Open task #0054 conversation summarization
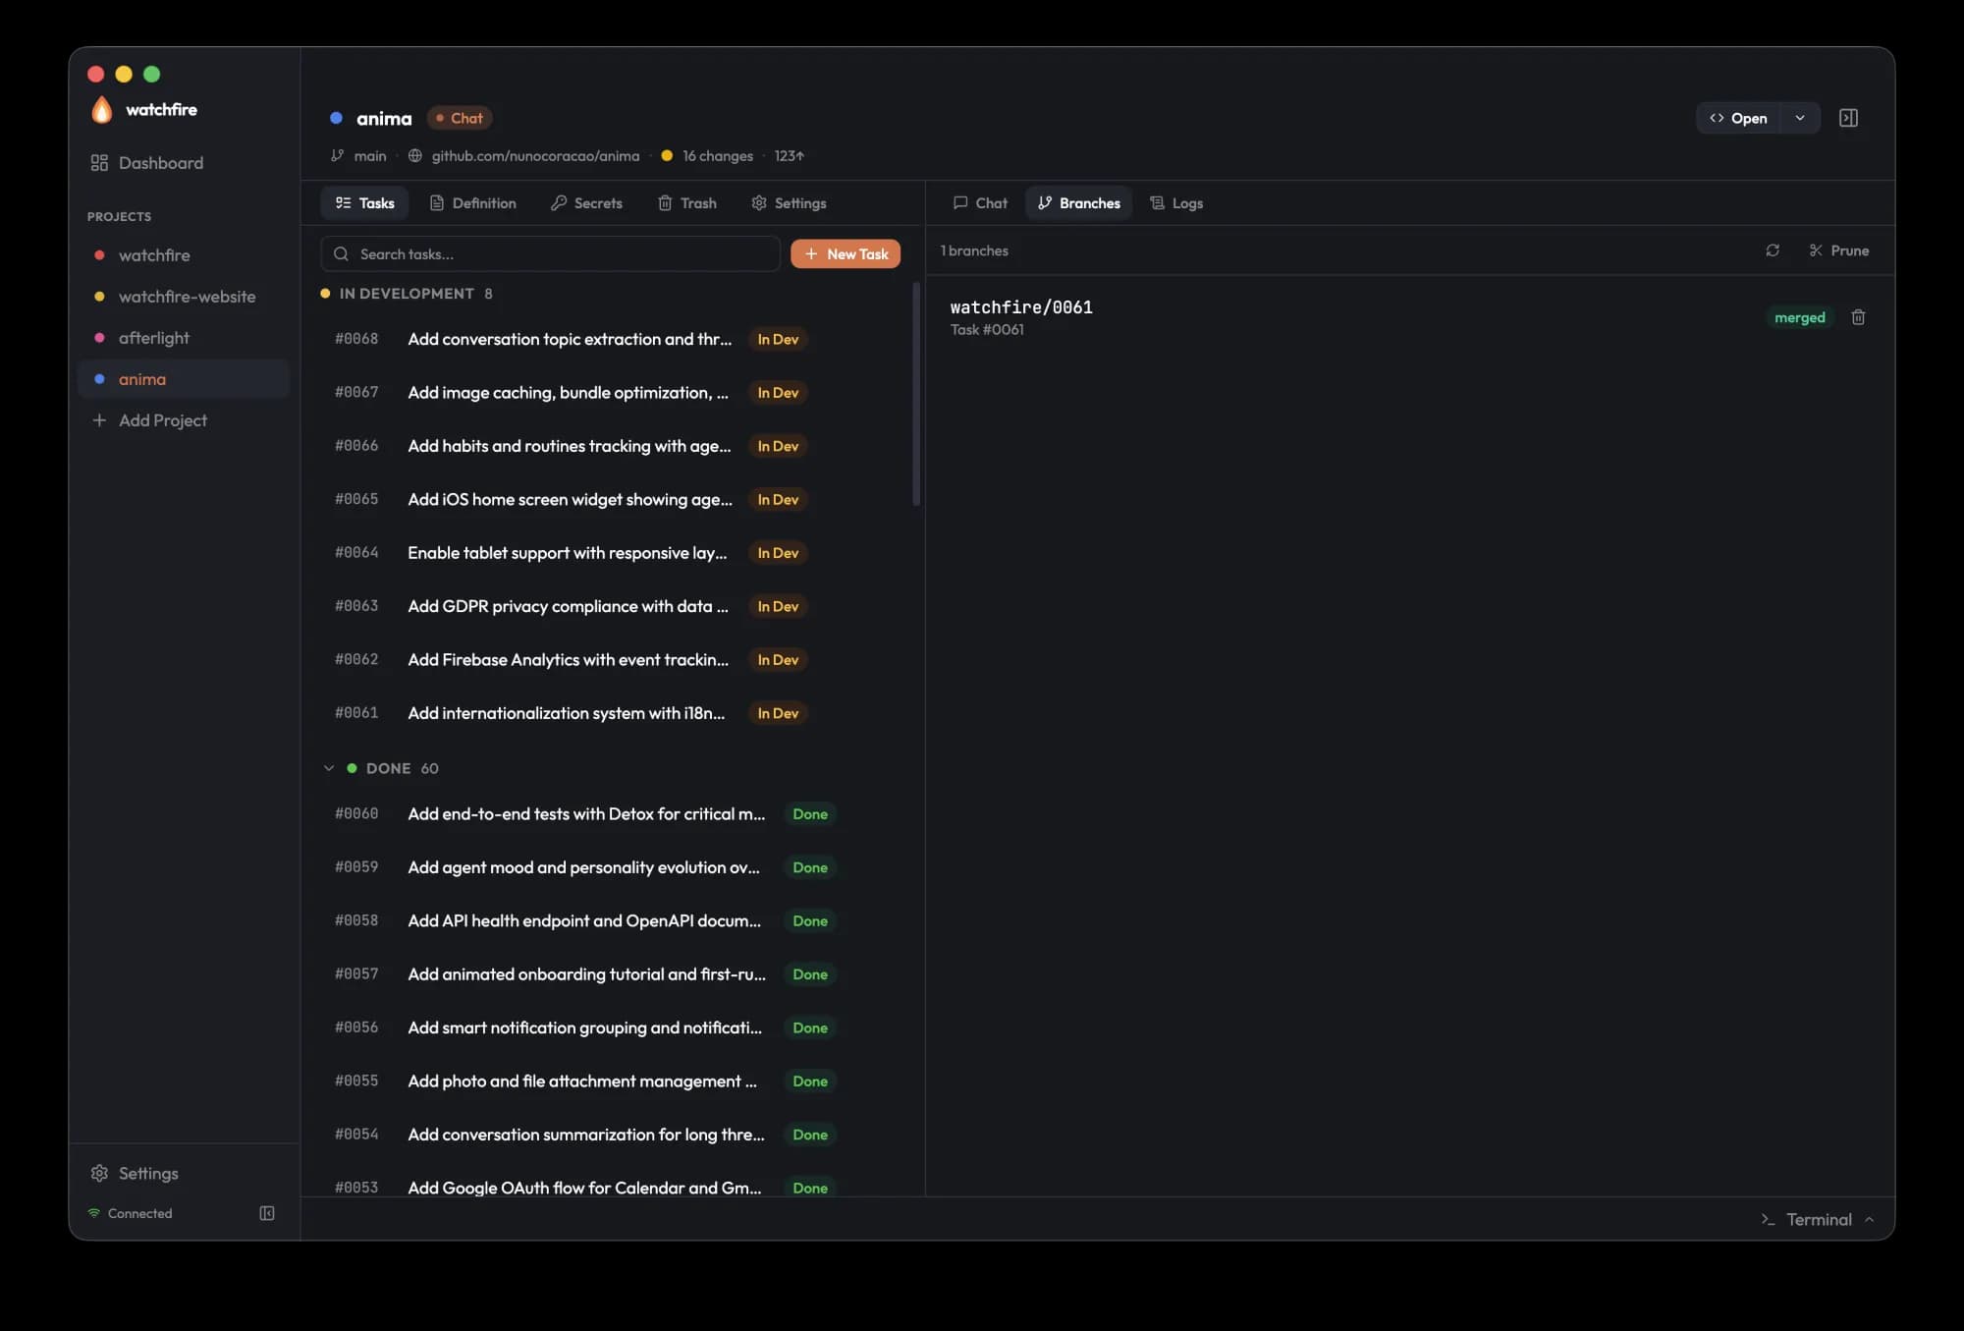1964x1331 pixels. pos(612,1135)
